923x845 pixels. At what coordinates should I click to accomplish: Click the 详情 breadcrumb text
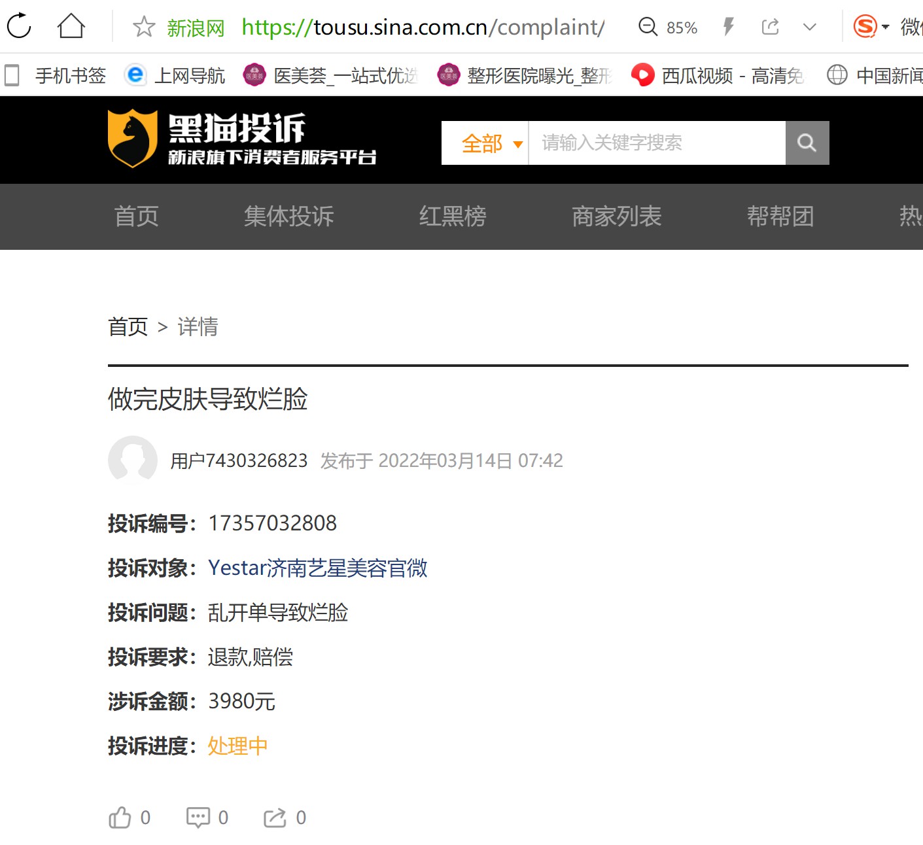[198, 326]
